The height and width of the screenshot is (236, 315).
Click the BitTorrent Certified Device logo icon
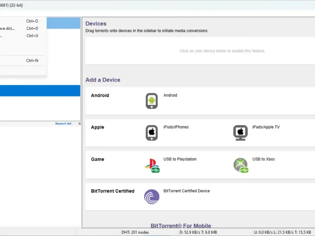tap(152, 197)
